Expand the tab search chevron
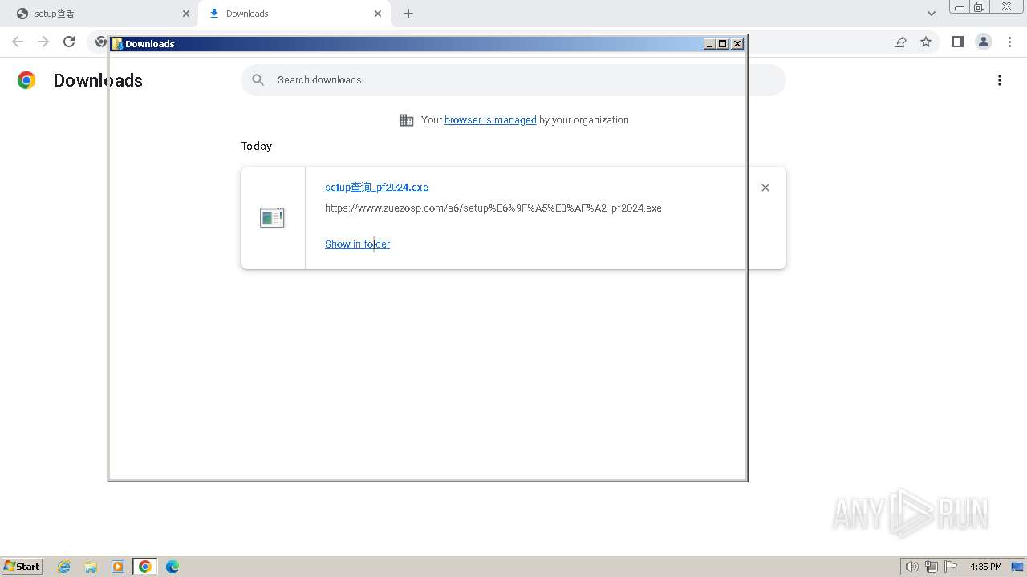This screenshot has height=577, width=1027. [x=932, y=14]
